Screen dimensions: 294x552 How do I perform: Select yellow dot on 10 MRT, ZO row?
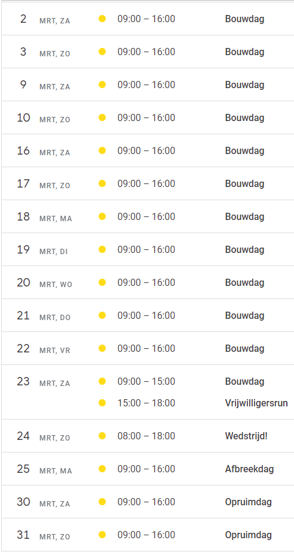point(102,117)
